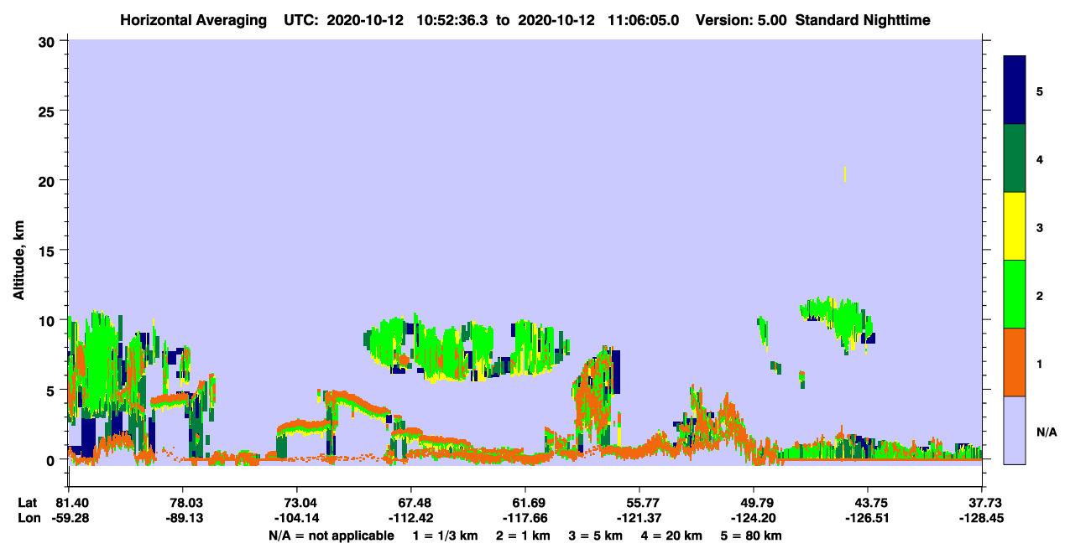Click the 'Lat' row label
The height and width of the screenshot is (559, 1091).
pos(27,503)
